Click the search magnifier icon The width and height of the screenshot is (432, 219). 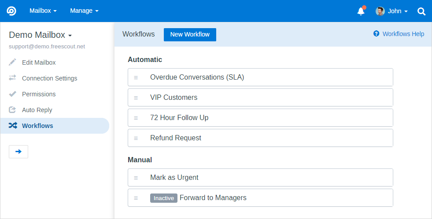click(x=421, y=11)
